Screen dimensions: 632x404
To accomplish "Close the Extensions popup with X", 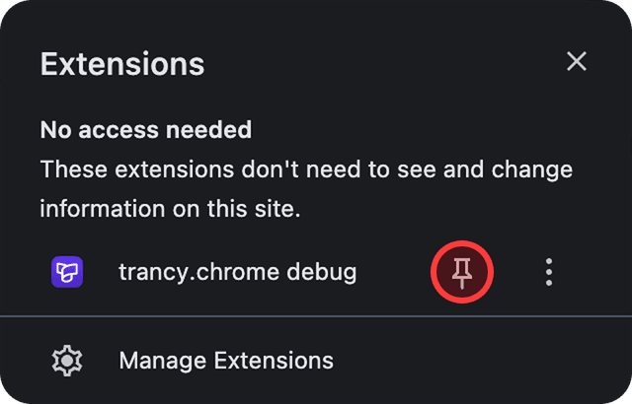I will click(577, 61).
